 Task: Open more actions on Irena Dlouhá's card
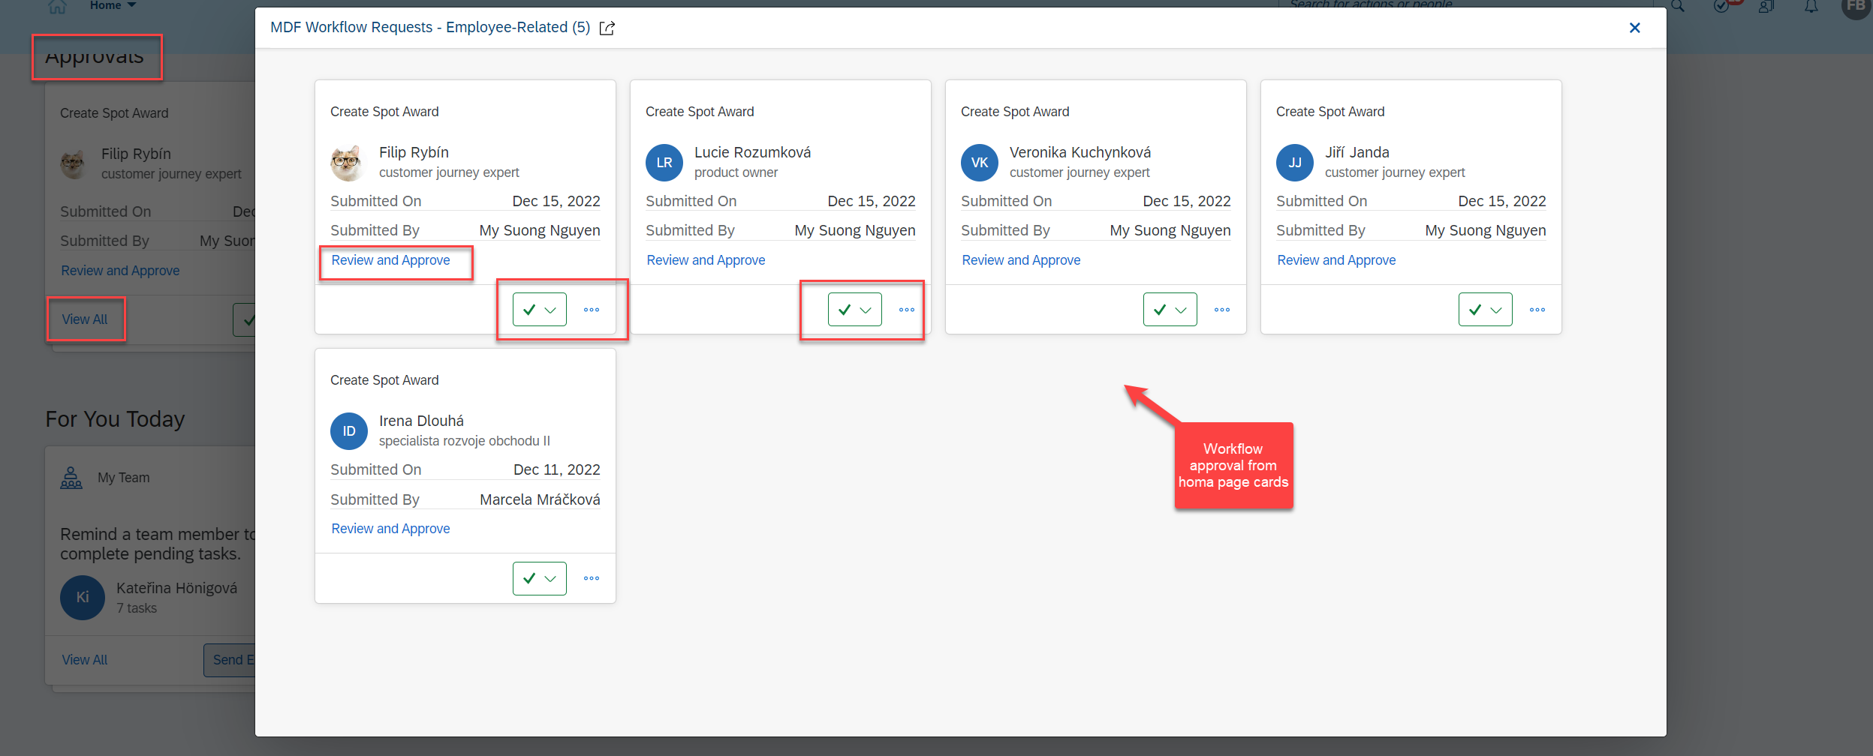click(592, 578)
